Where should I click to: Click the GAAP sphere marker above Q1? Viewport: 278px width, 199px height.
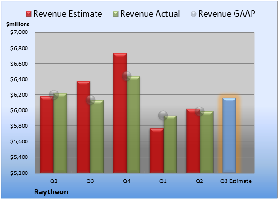click(x=163, y=116)
